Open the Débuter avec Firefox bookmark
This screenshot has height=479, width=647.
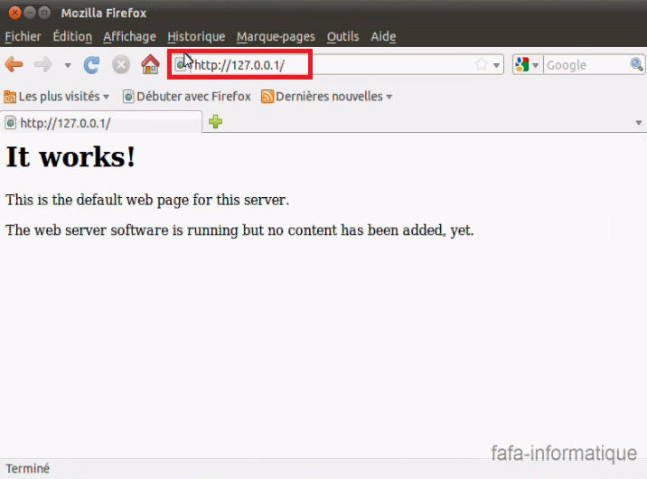pyautogui.click(x=187, y=97)
